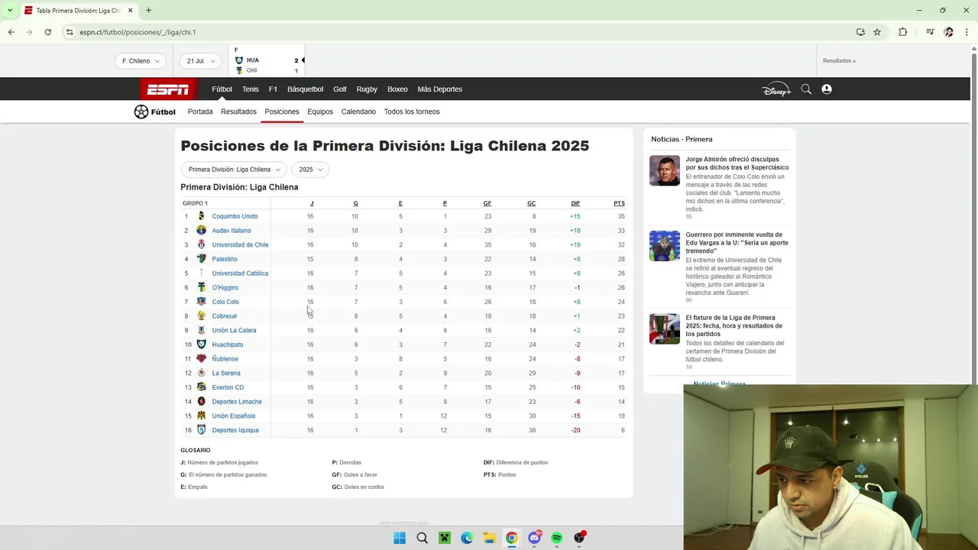
Task: Click the O'Higgins team crest
Action: [202, 287]
